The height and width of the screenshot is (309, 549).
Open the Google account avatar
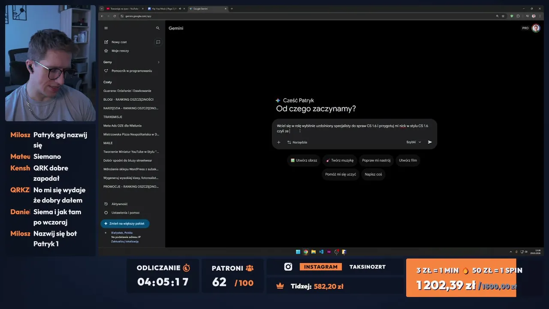pyautogui.click(x=536, y=28)
